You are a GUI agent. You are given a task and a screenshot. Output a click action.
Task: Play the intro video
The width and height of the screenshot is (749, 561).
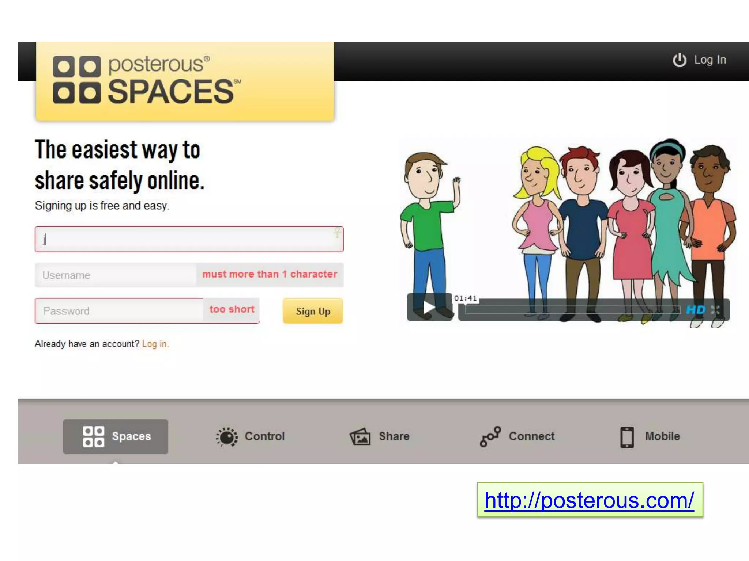point(429,307)
